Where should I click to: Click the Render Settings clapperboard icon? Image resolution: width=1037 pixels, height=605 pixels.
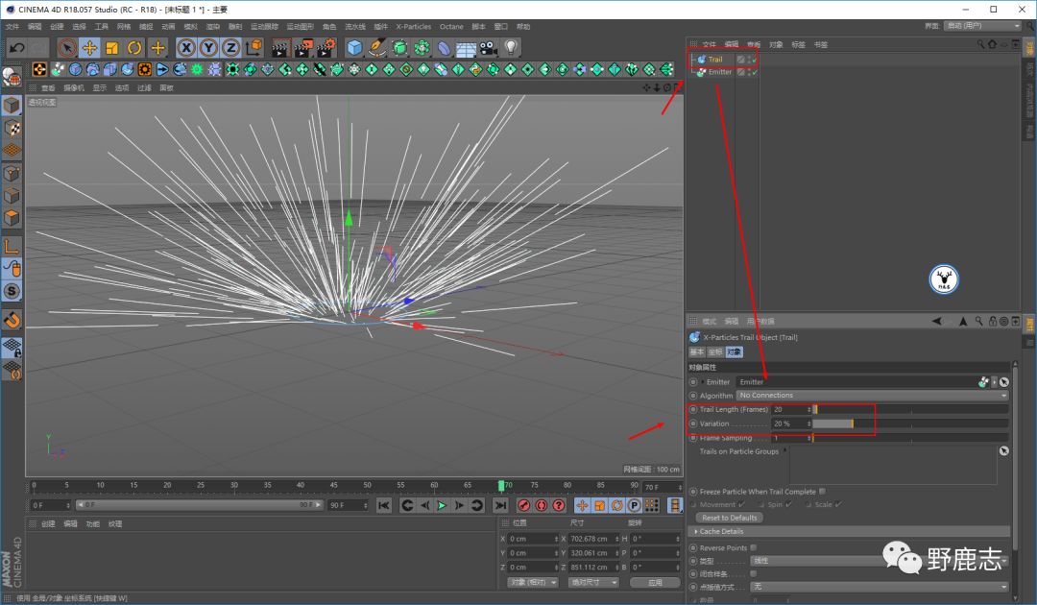click(x=326, y=47)
